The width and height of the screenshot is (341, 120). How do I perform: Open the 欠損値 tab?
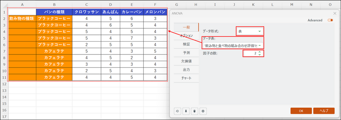(x=186, y=61)
